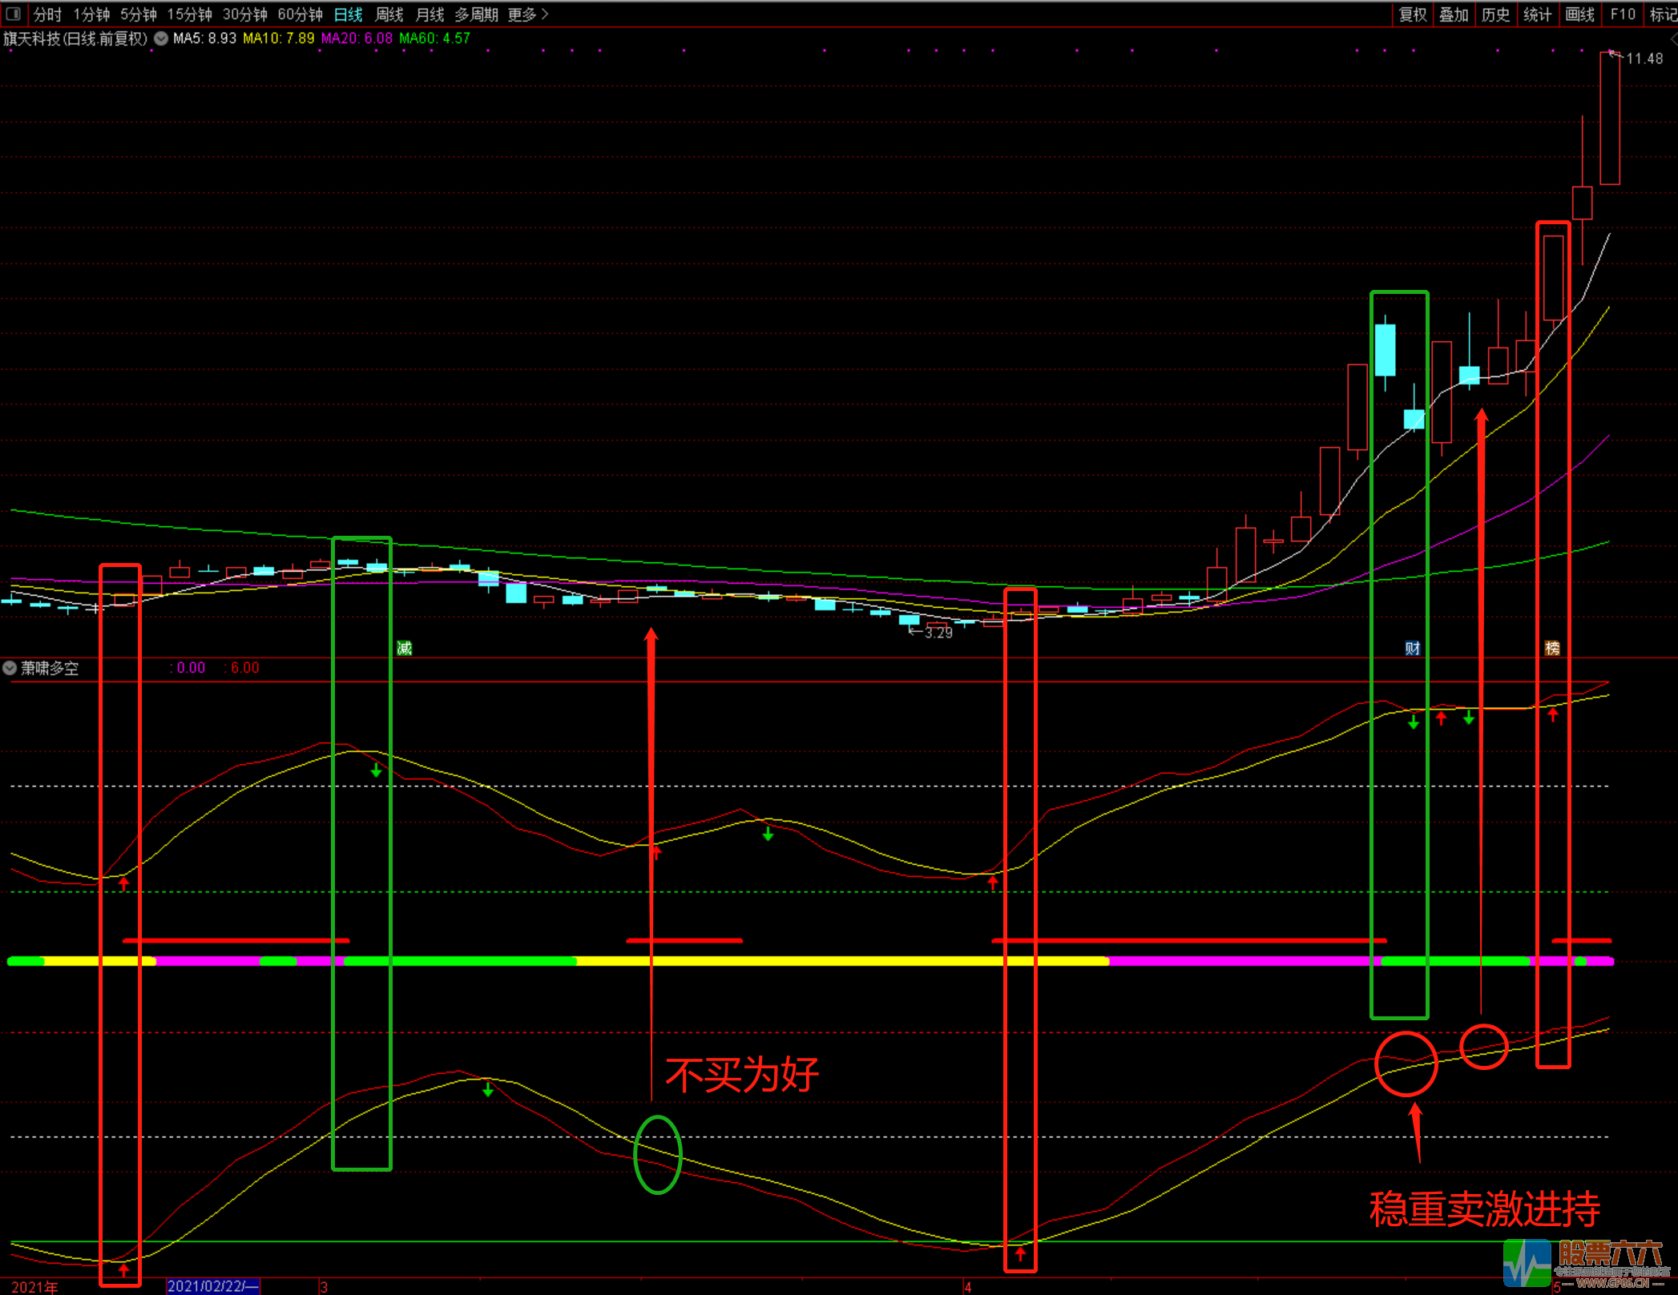
Task: Switch to the 周线 weekly chart tab
Action: (389, 14)
